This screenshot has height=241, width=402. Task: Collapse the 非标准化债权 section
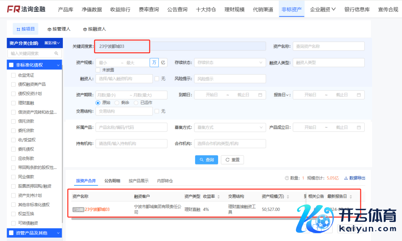tap(58, 65)
